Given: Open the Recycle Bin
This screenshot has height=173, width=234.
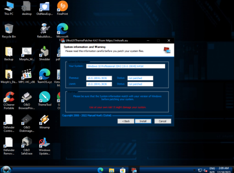Looking at the screenshot, I should coord(9,31).
